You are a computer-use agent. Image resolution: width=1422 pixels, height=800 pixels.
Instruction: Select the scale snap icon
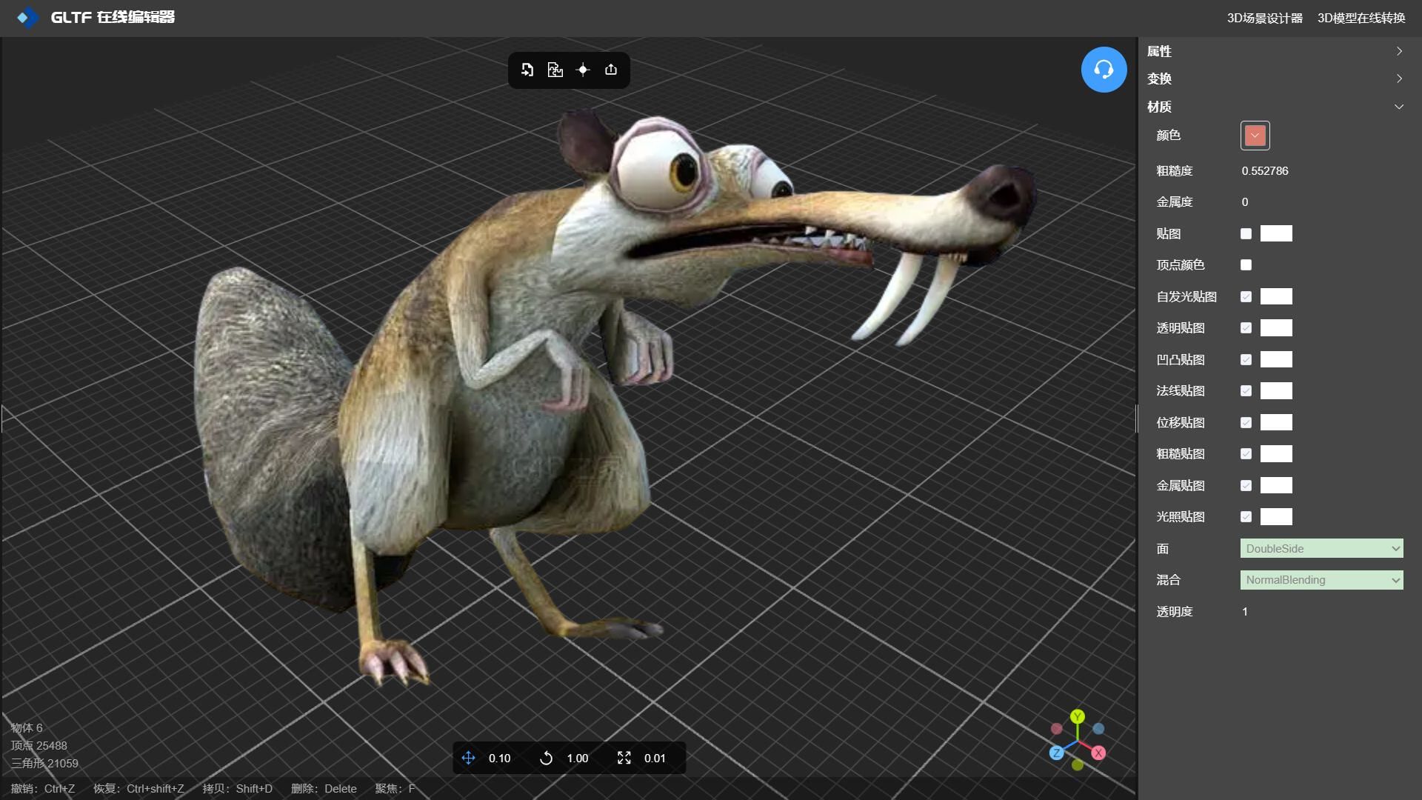click(624, 758)
